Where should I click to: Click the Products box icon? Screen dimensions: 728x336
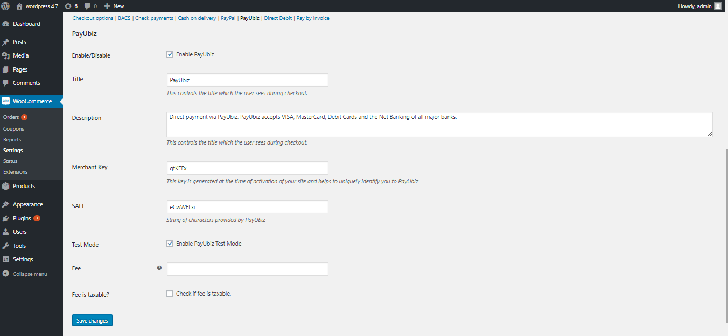5,186
